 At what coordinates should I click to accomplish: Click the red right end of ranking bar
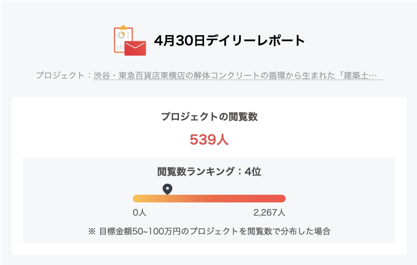click(x=282, y=199)
